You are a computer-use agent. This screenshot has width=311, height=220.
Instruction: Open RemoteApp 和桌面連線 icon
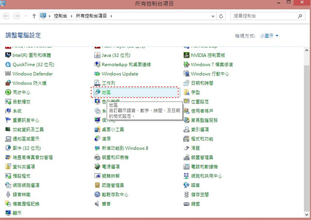tap(97, 65)
